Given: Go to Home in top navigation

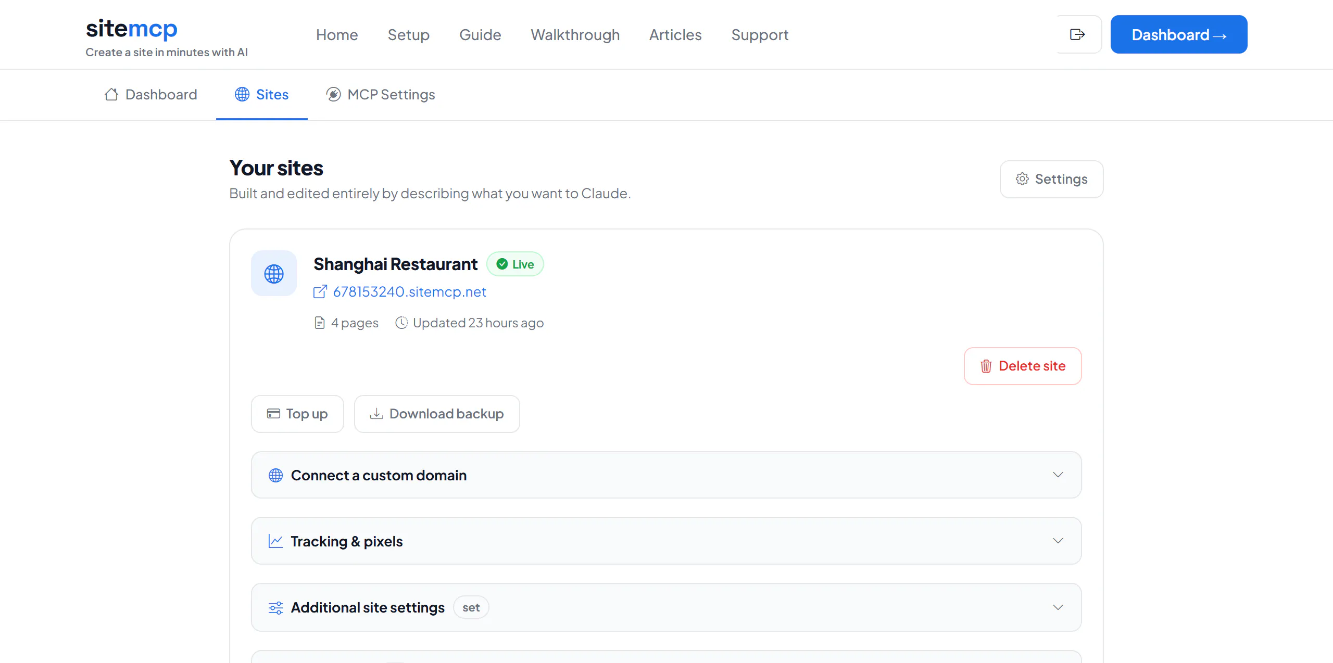Looking at the screenshot, I should coord(337,35).
